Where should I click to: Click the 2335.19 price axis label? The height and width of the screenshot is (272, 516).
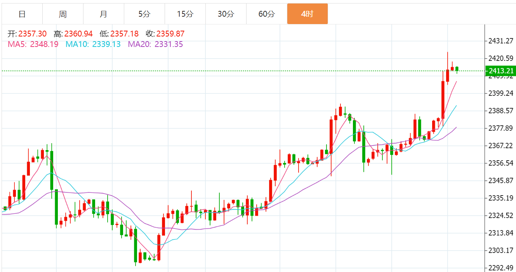[501, 198]
